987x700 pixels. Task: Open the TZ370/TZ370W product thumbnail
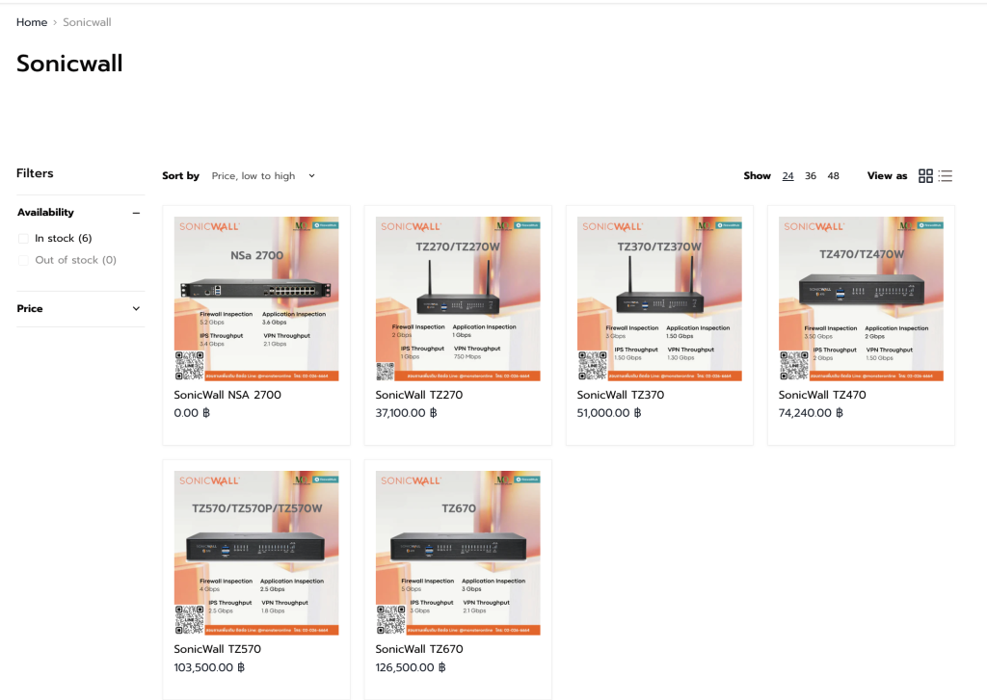tap(659, 298)
